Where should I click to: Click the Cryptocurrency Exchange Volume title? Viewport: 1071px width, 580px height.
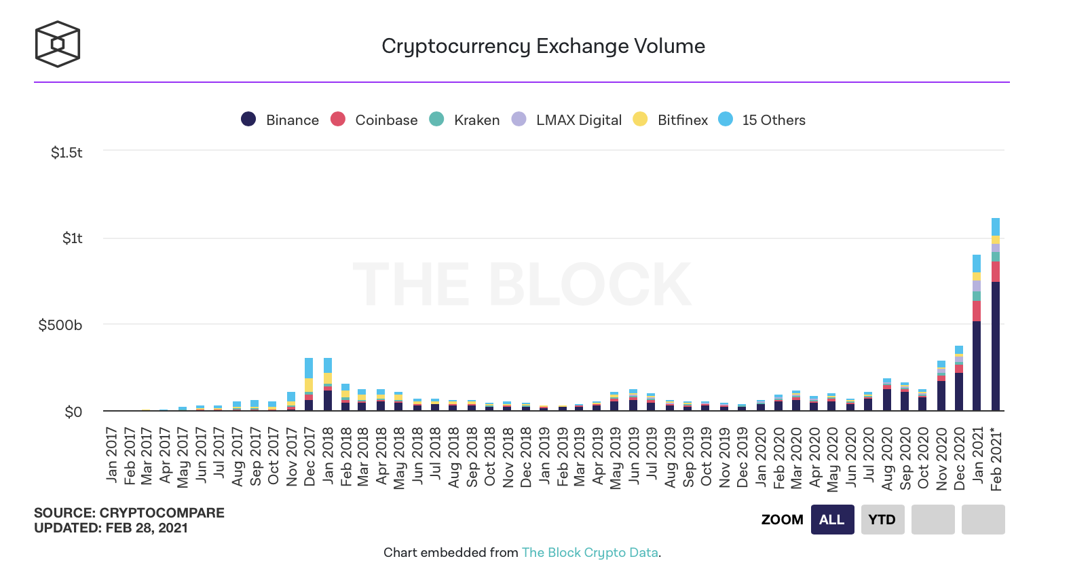point(543,46)
